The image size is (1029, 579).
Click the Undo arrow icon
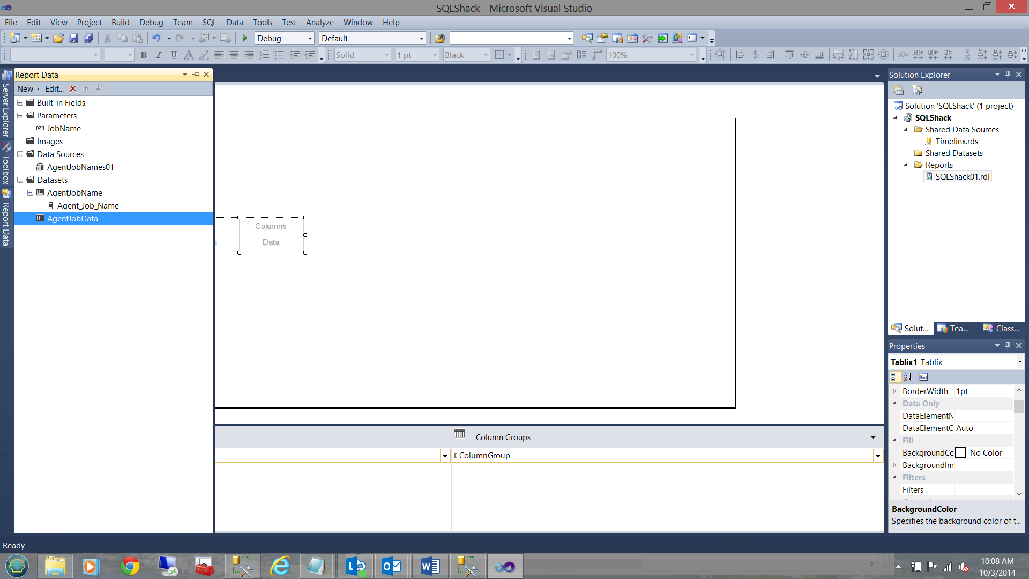tap(156, 38)
